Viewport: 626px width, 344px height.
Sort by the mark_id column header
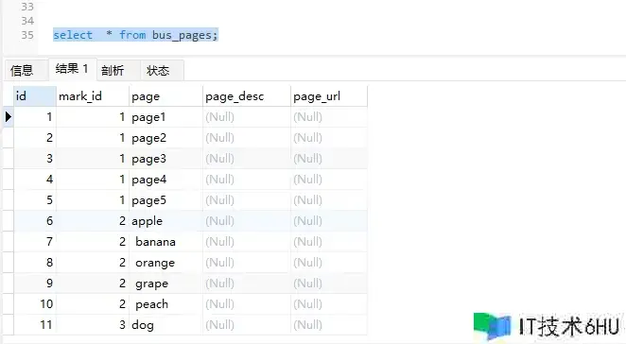point(93,96)
